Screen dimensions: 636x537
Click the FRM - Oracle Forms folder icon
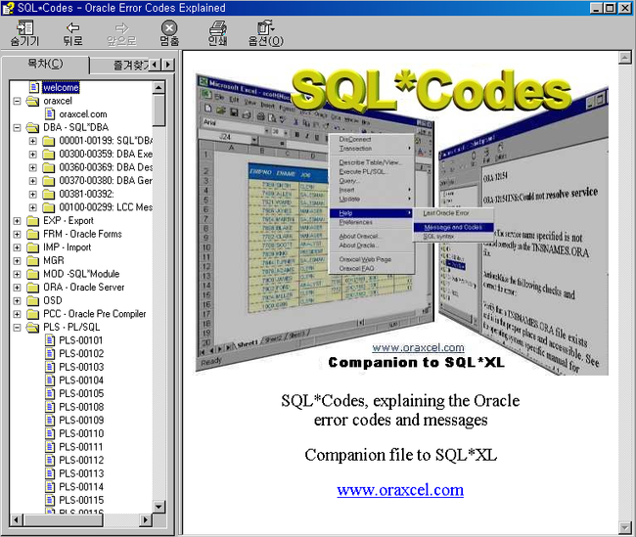click(x=32, y=234)
